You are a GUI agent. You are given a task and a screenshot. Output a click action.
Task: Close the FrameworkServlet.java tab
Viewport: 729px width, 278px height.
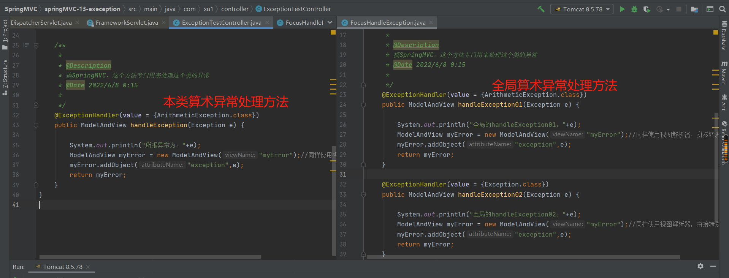point(164,23)
